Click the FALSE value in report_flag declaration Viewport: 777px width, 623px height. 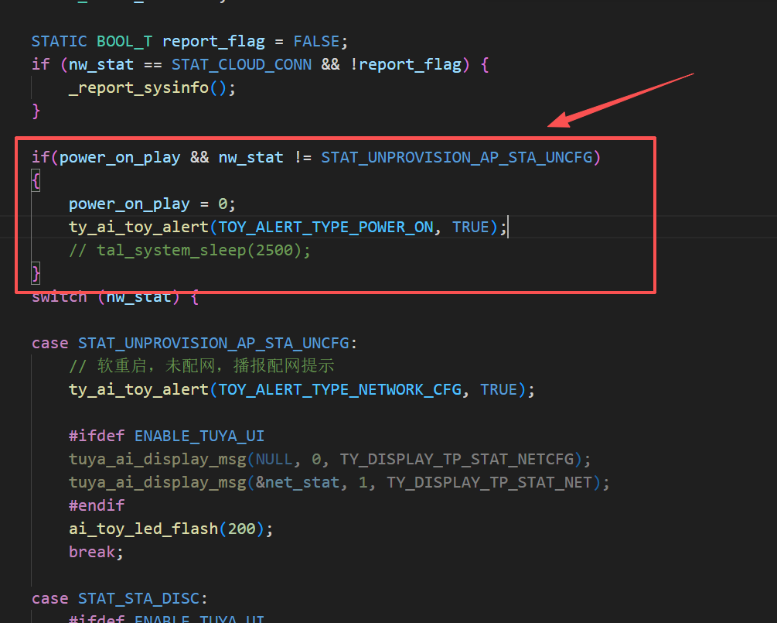(x=315, y=41)
